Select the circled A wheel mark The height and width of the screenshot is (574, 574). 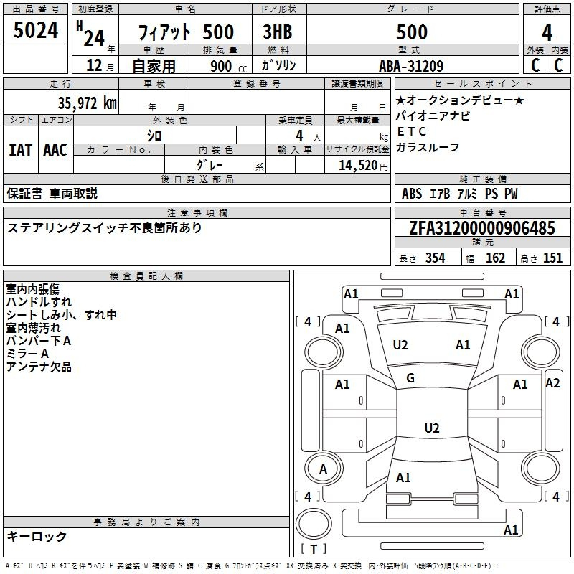point(323,469)
